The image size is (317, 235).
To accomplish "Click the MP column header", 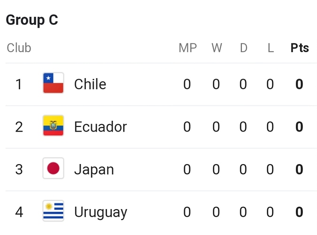I will click(187, 48).
